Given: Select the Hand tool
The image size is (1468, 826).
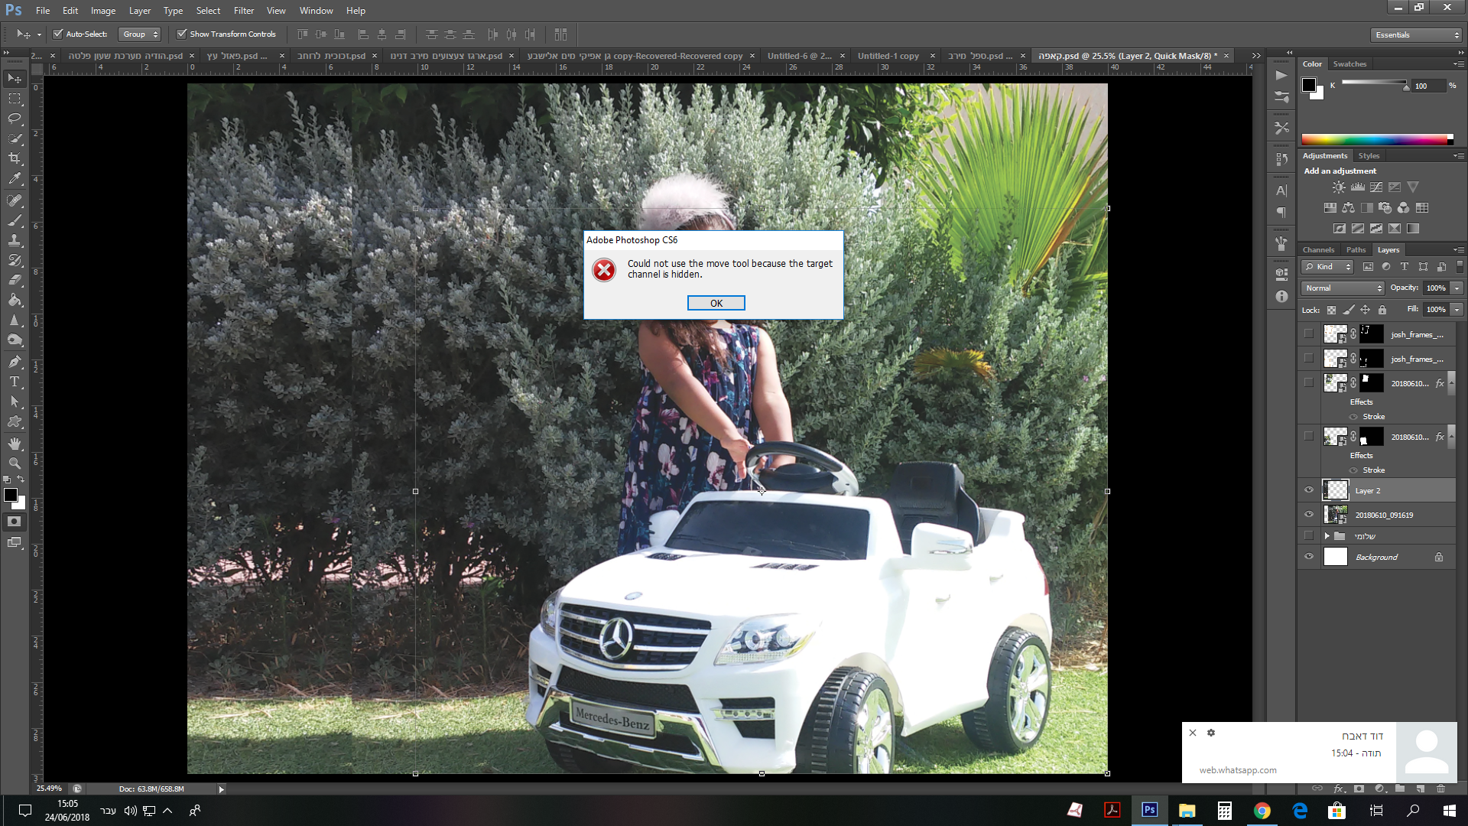Looking at the screenshot, I should coord(15,444).
